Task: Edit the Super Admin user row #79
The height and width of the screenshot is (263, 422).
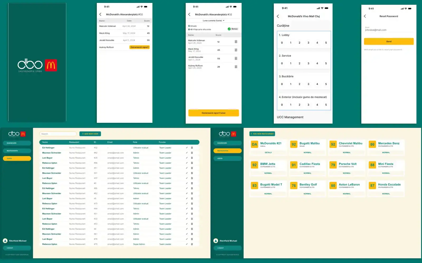Action: click(x=187, y=244)
